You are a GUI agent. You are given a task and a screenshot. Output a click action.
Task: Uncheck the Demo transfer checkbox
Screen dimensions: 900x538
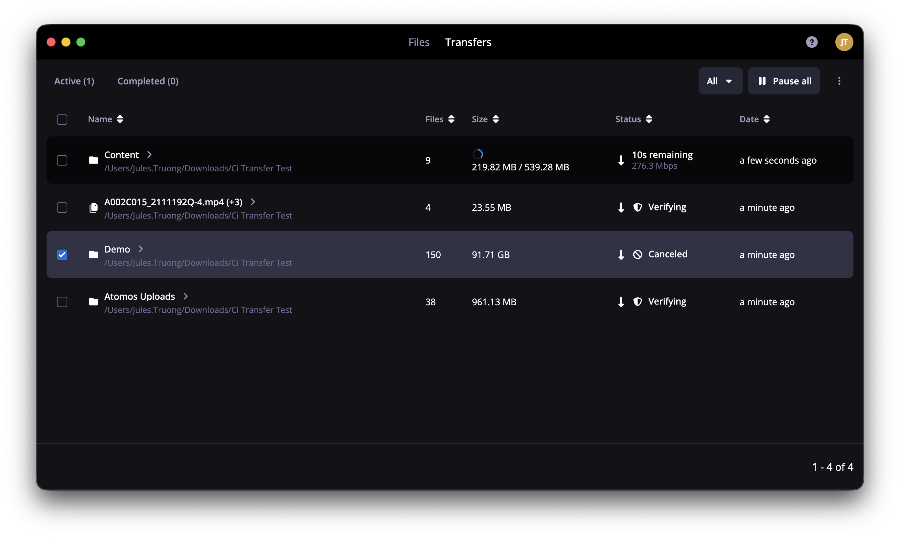[62, 254]
